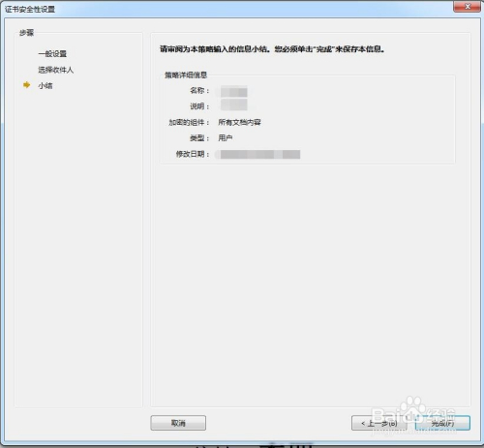Click the 名称 label
Image resolution: width=484 pixels, height=448 pixels.
(x=199, y=90)
